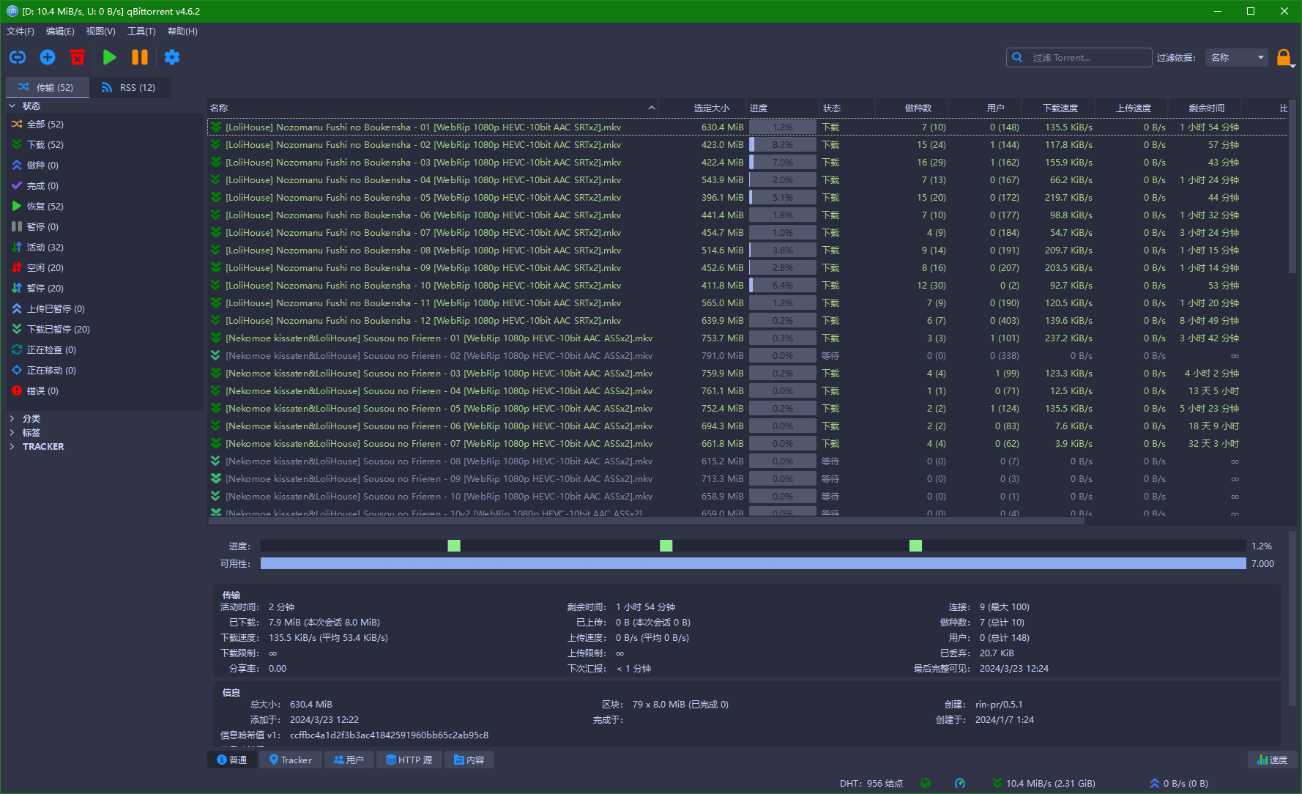Click the piece progress bar

tap(753, 546)
